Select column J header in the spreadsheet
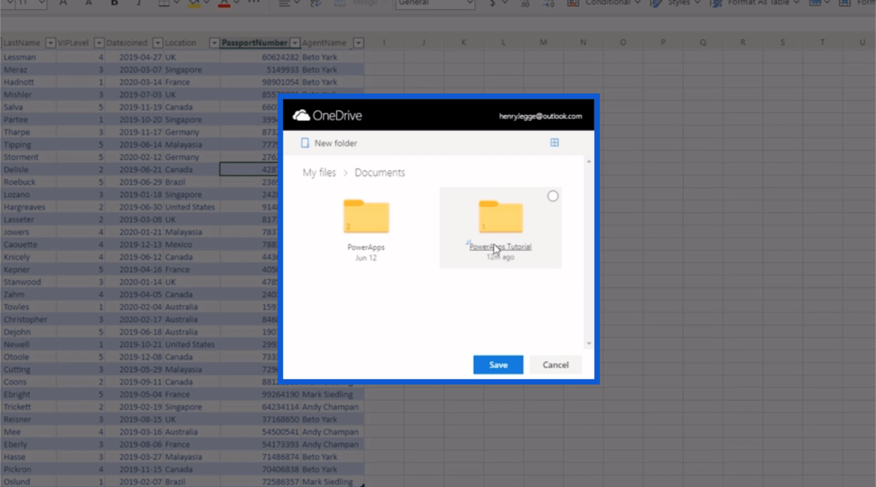Screen dimensions: 876x487 (423, 42)
